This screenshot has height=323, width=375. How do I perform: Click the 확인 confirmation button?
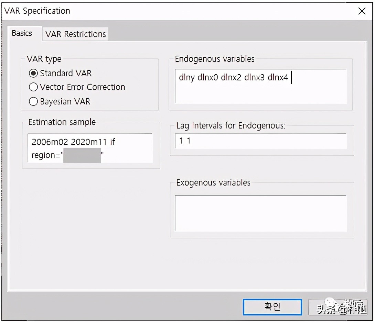[x=272, y=307]
